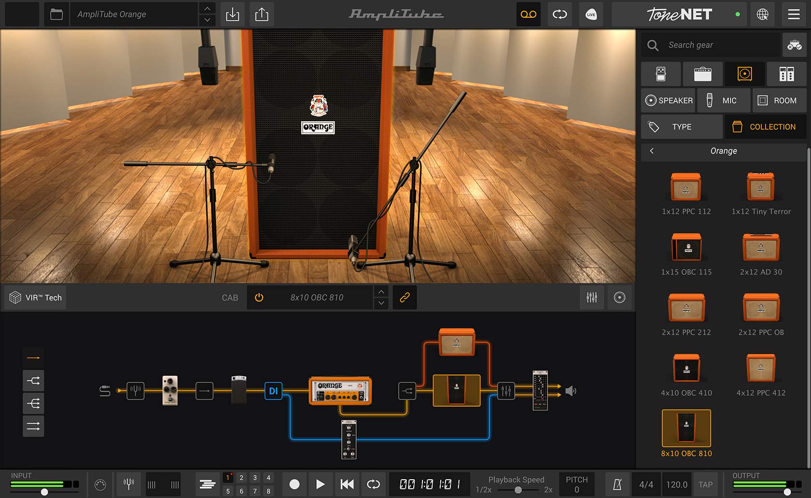Select the 1x15 OBC 115 cabinet
Screen dimensions: 811x498
(x=686, y=254)
